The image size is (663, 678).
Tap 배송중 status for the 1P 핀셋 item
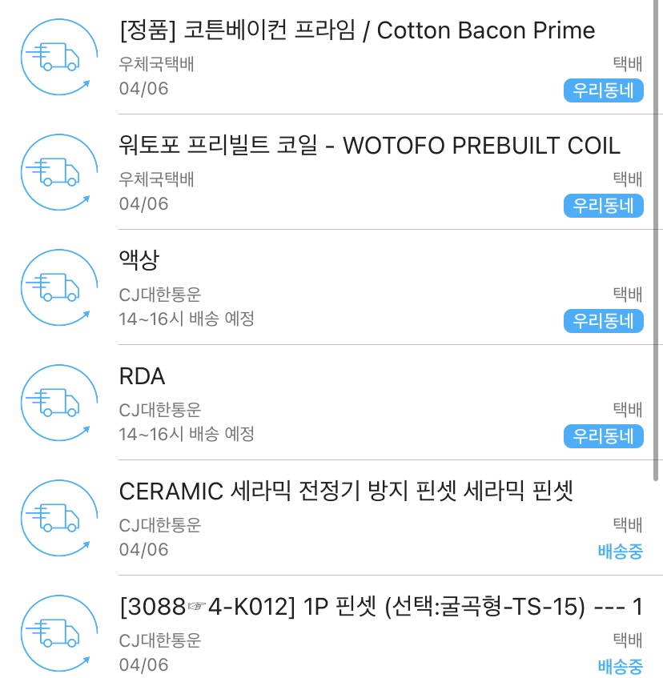coord(620,666)
